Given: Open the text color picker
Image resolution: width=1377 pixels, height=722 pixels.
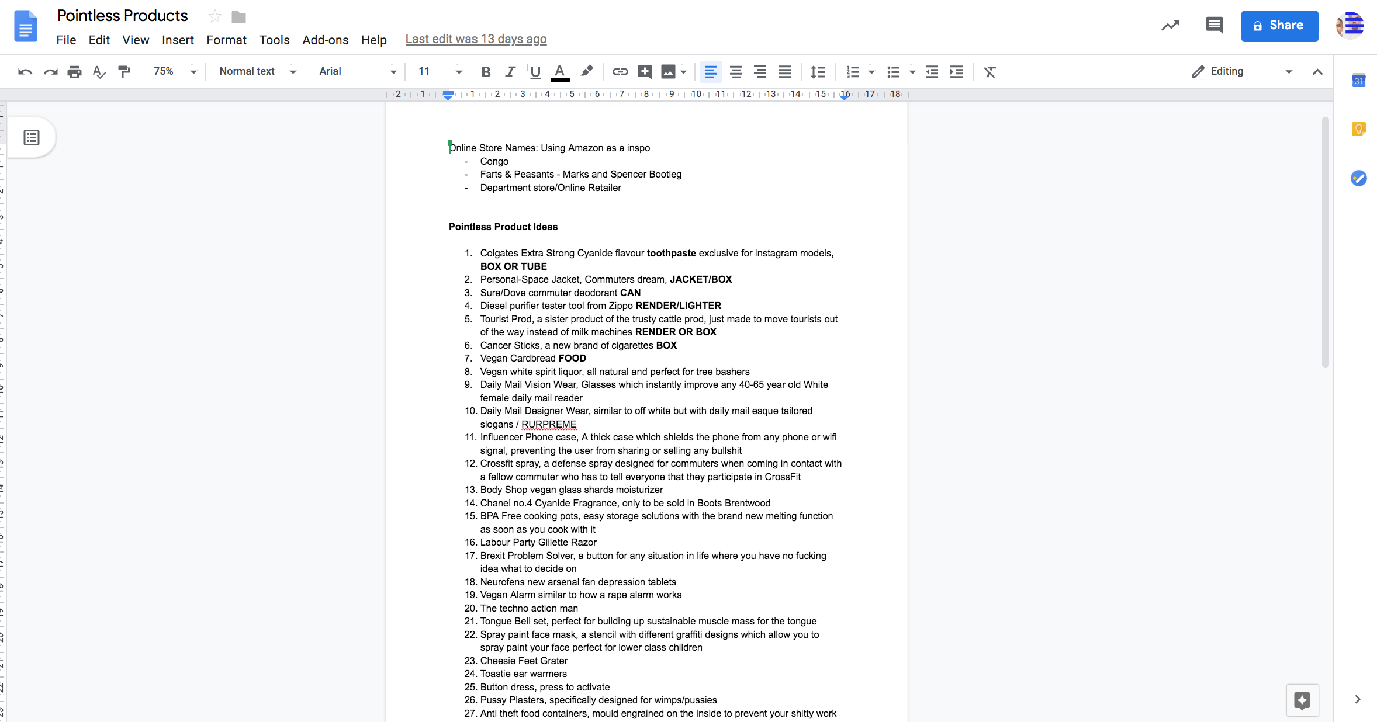Looking at the screenshot, I should [560, 72].
